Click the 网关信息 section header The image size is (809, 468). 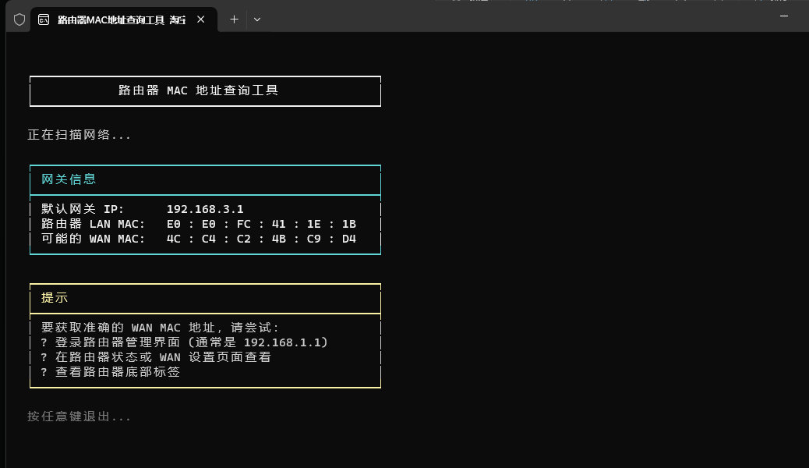click(x=69, y=179)
